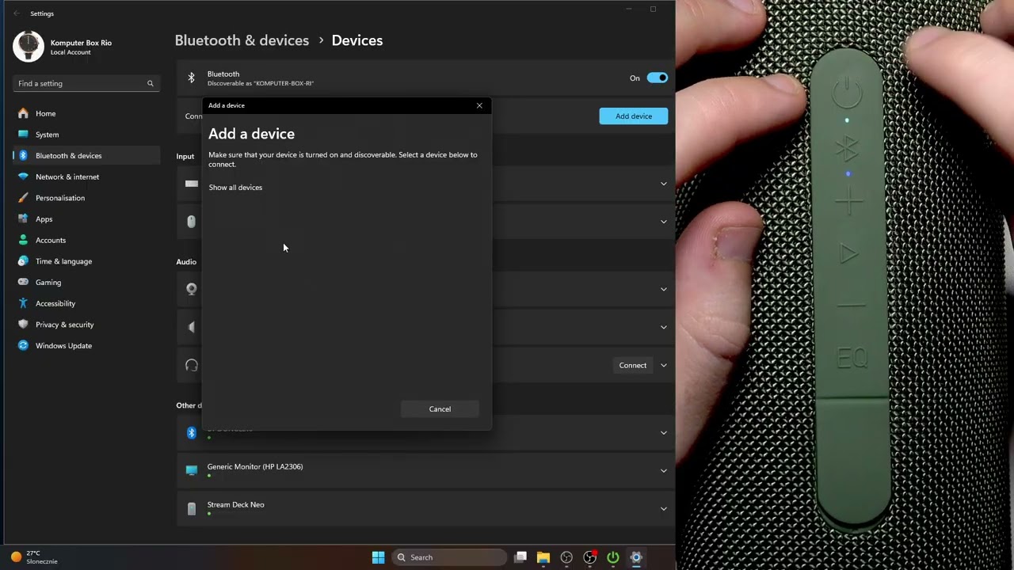Click the search magnifier in Find a setting
Image resolution: width=1014 pixels, height=570 pixels.
pyautogui.click(x=150, y=83)
